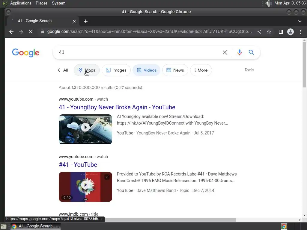
Task: Open window menu at titlebar left
Action: pyautogui.click(x=8, y=12)
